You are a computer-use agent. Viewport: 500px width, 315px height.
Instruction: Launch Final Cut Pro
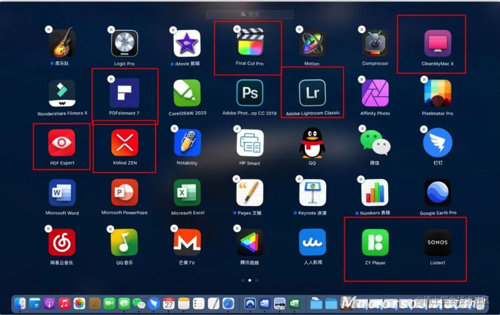click(250, 42)
